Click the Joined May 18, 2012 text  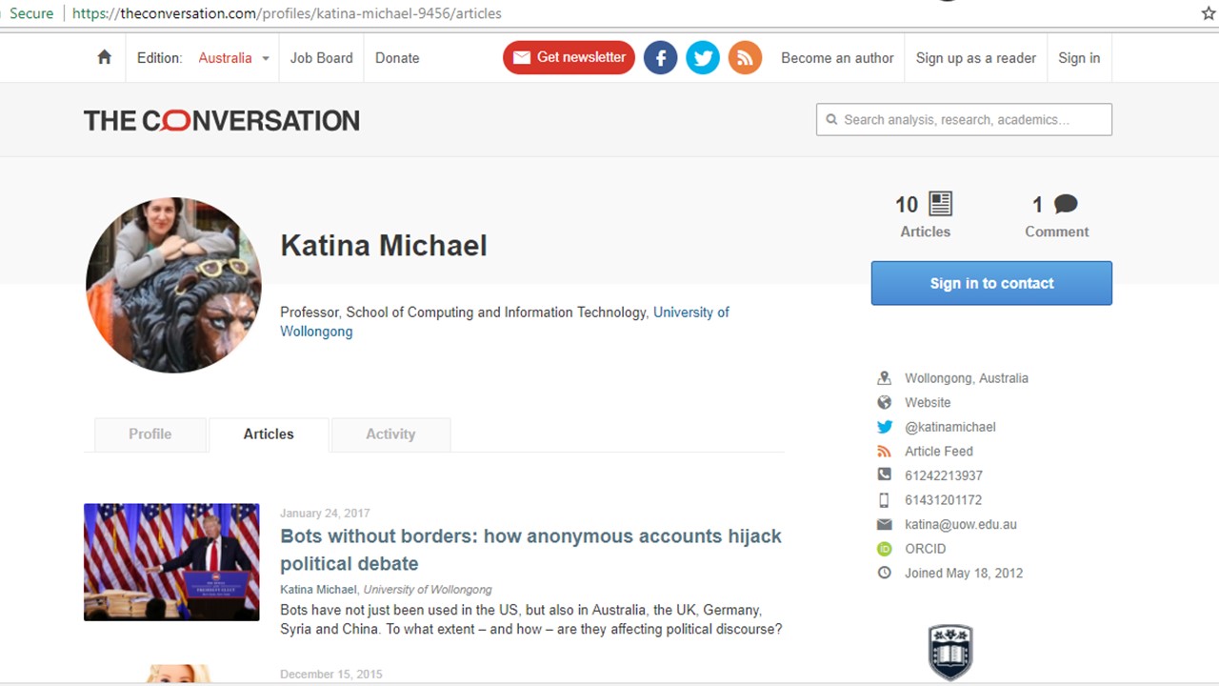(x=964, y=573)
